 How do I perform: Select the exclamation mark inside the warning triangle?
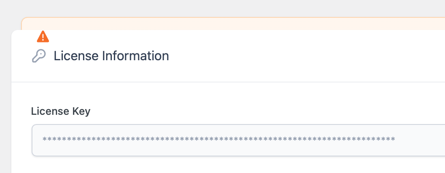(43, 37)
